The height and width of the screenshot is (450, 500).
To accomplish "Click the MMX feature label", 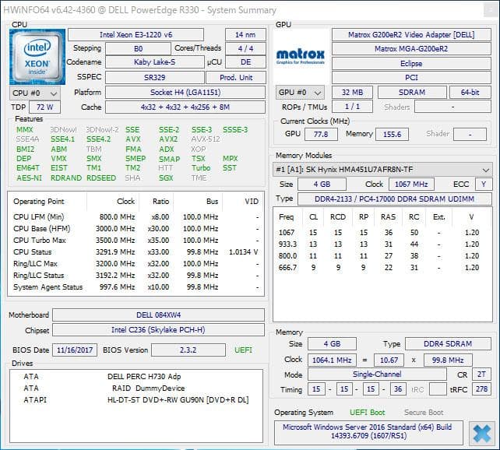I will tap(25, 130).
